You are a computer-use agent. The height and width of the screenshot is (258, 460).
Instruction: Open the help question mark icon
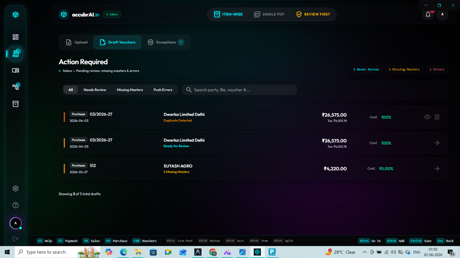click(16, 205)
